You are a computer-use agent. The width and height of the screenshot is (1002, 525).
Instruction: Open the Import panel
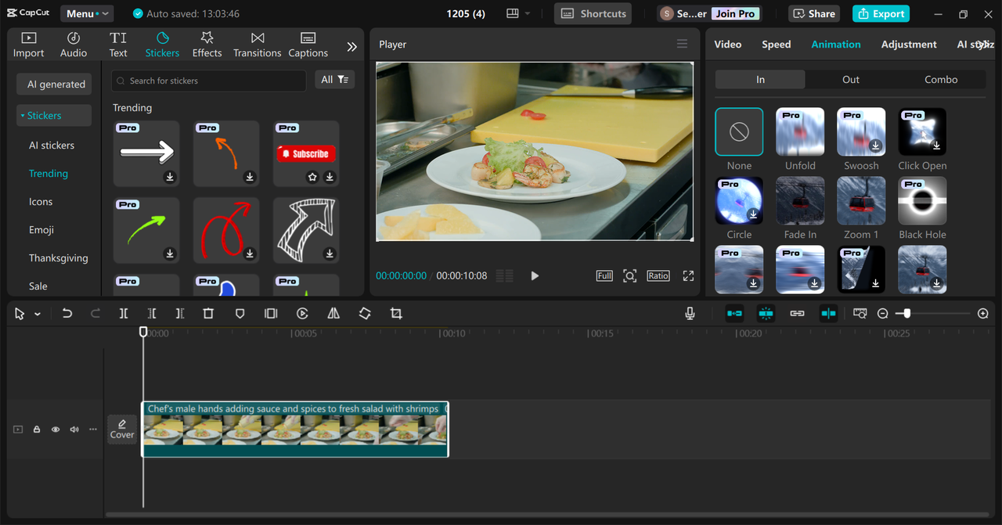pos(28,45)
